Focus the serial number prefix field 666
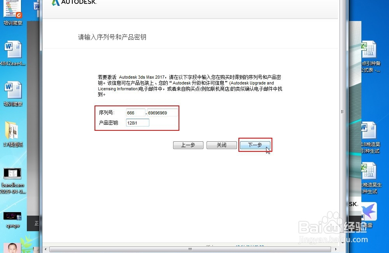Screen dimensions: 389x253 coord(135,113)
